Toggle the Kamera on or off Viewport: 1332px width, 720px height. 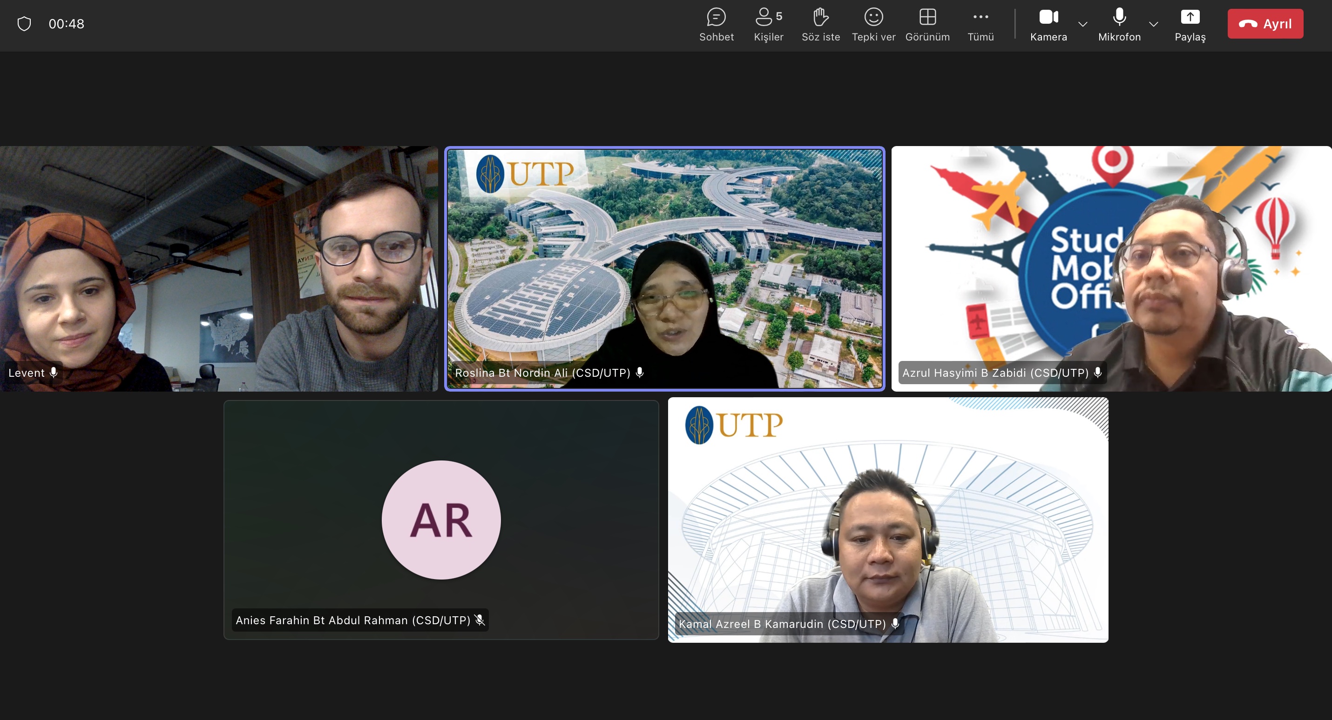pos(1048,24)
